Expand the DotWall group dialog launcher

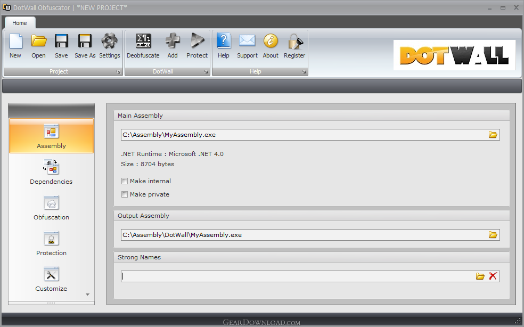[206, 72]
